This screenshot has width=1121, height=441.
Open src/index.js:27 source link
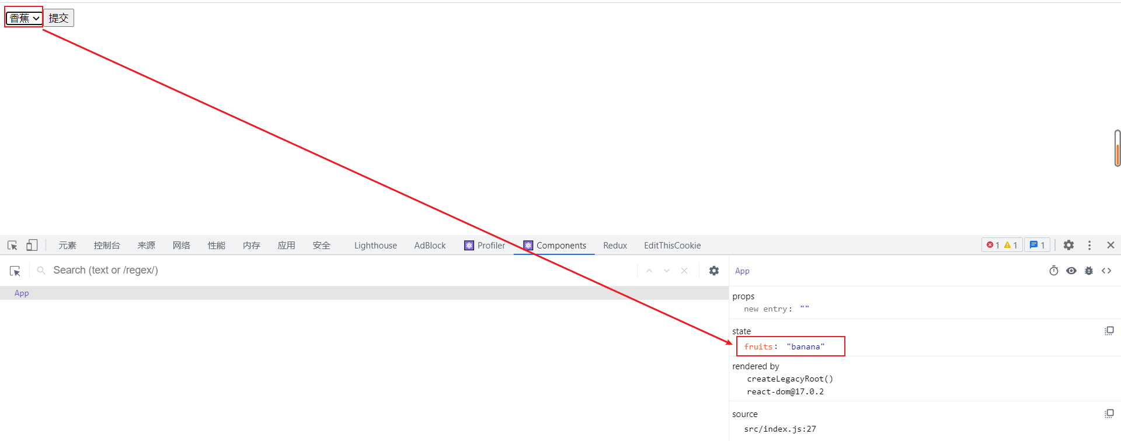pyautogui.click(x=780, y=429)
